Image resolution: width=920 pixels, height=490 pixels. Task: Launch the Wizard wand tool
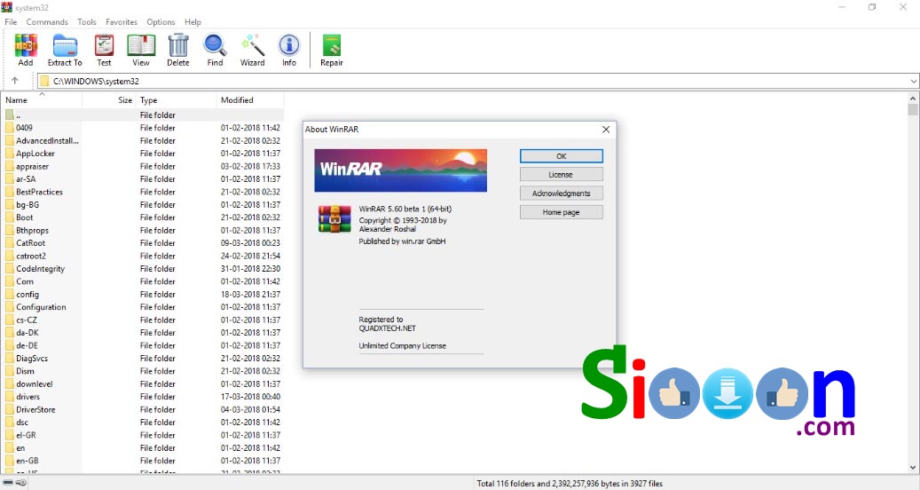coord(252,50)
